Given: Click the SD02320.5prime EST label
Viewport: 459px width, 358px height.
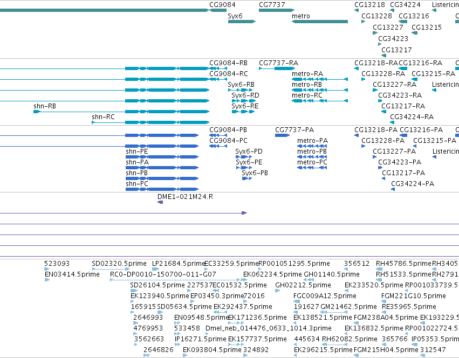Looking at the screenshot, I should click(x=119, y=264).
